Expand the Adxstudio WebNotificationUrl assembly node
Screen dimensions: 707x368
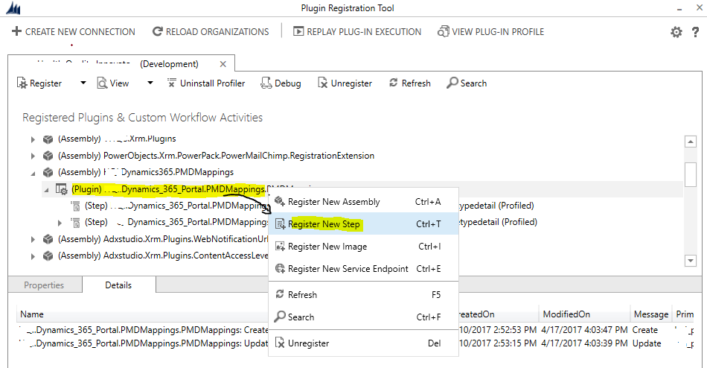(32, 239)
